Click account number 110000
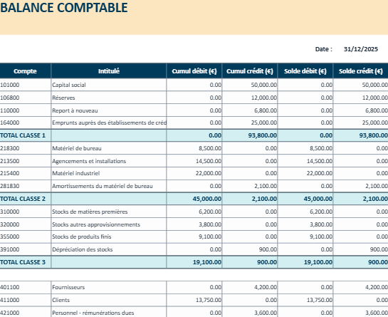Screen dimensions: 388x317 (x=10, y=110)
